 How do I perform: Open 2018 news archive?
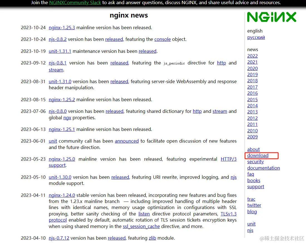[x=253, y=81]
